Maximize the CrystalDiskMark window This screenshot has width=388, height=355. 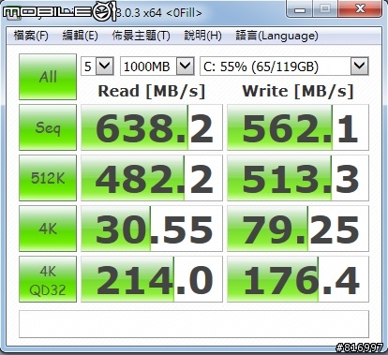pyautogui.click(x=325, y=9)
